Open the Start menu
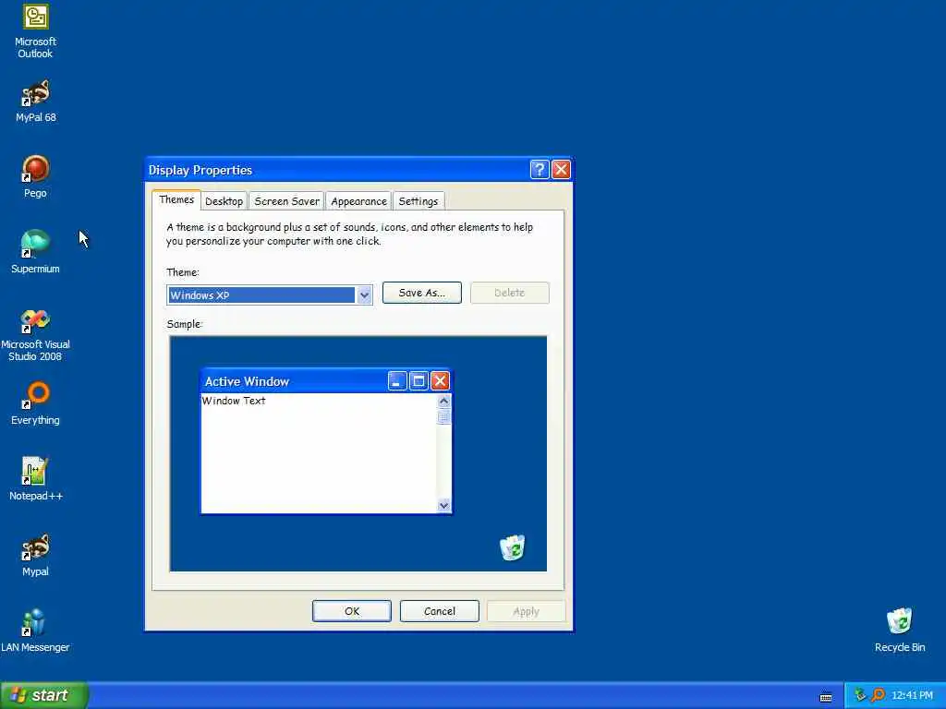Viewport: 946px width, 709px height. click(44, 695)
